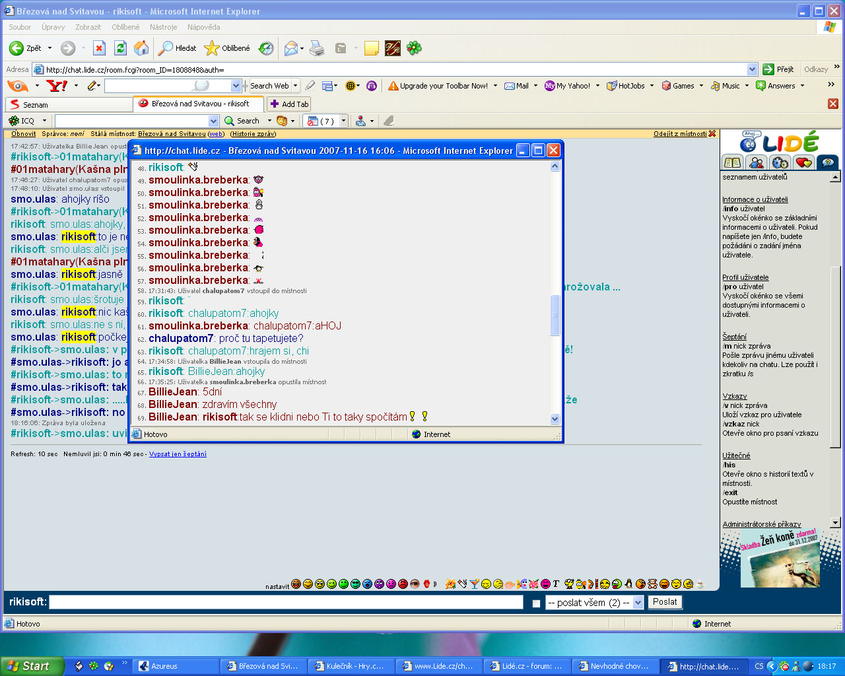Click the Obnovit link
845x676 pixels.
click(24, 134)
